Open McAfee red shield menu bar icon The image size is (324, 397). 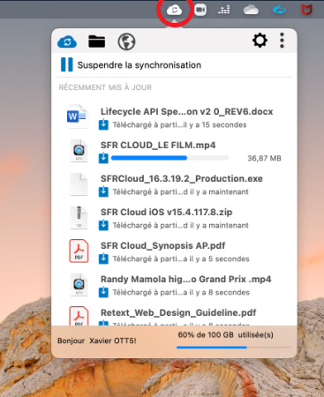pyautogui.click(x=306, y=10)
